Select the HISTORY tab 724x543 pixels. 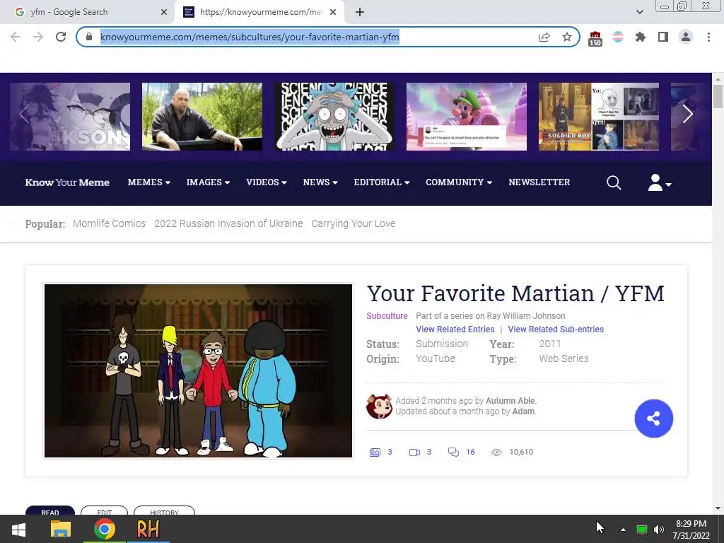(x=164, y=510)
